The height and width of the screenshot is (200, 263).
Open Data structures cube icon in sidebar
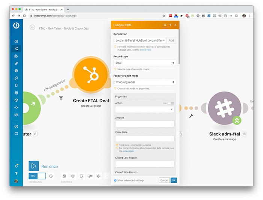coord(16,100)
